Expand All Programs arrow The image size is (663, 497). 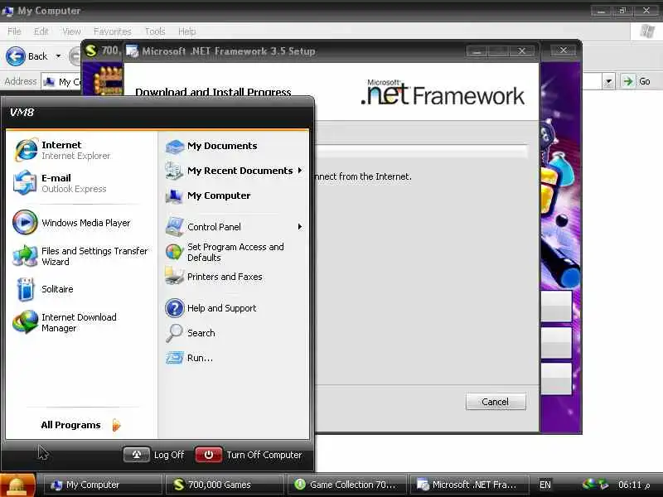(x=117, y=425)
